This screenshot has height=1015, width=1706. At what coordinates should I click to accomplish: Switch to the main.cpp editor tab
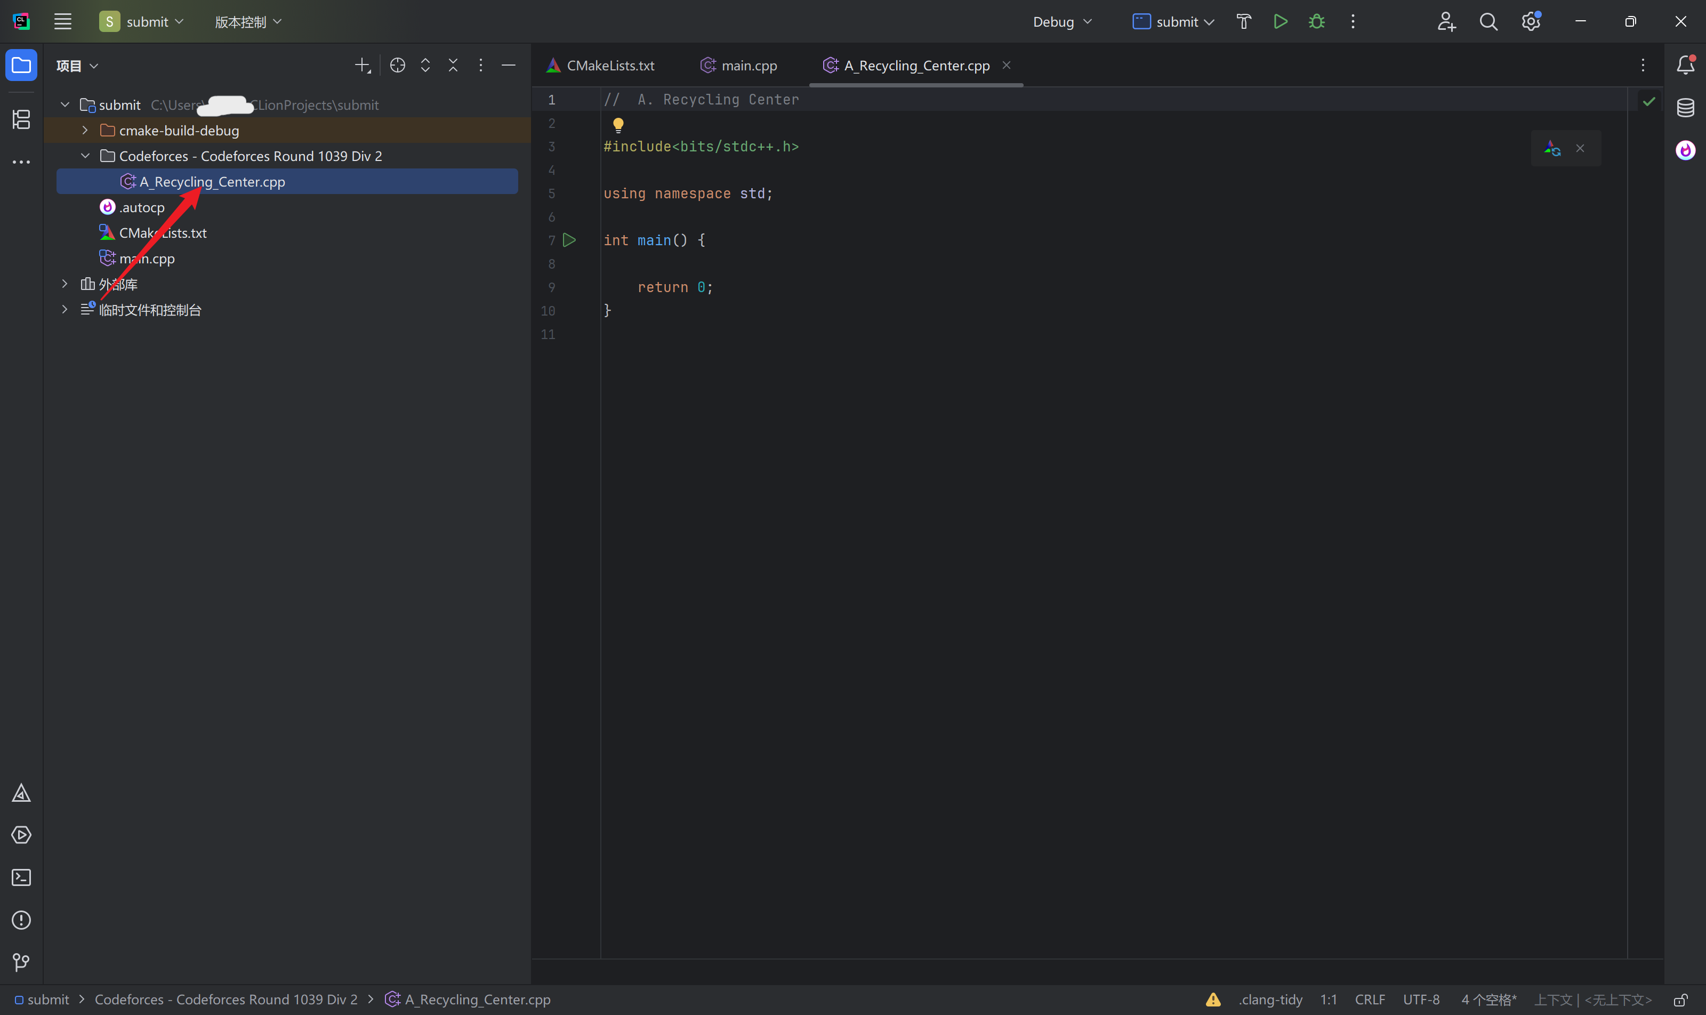[x=739, y=66]
